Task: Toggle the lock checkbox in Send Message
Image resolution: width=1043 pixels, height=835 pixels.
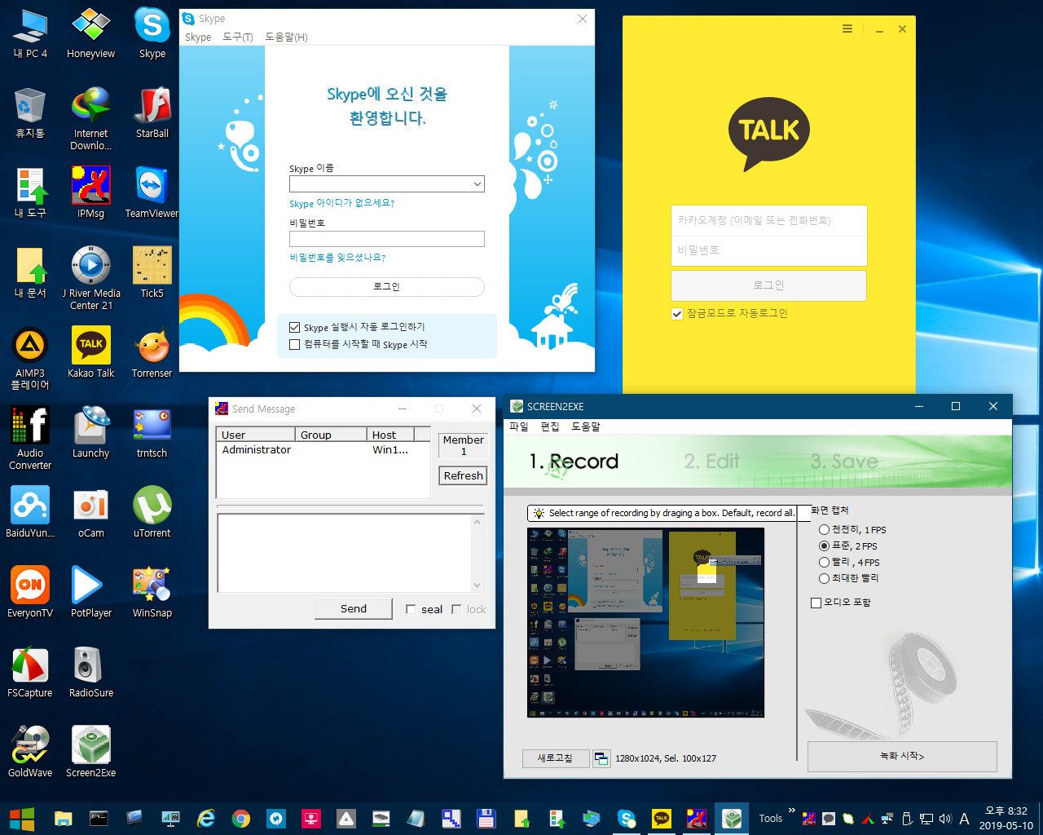Action: click(x=456, y=609)
